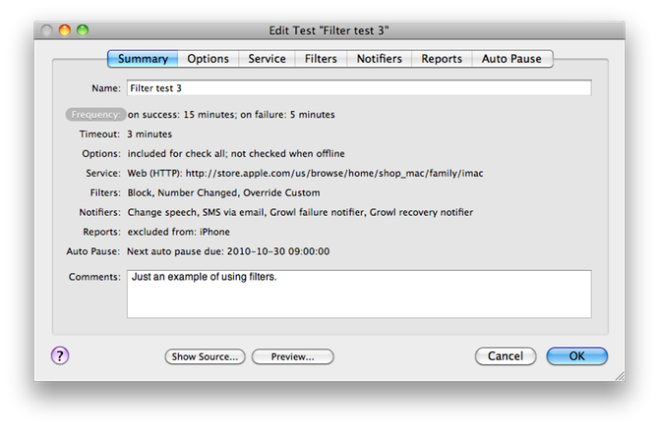The image size is (659, 428).
Task: Click the yellow minimize window button
Action: coord(65,30)
